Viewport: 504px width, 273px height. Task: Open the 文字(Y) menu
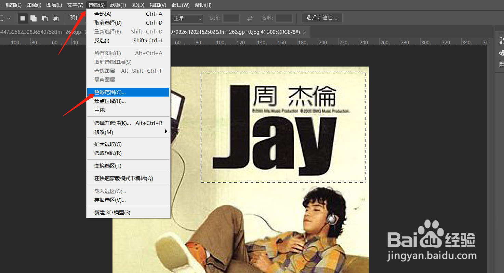coord(75,5)
